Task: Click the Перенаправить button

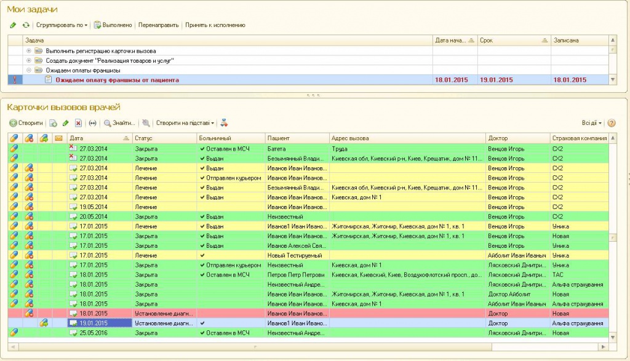Action: pyautogui.click(x=158, y=25)
